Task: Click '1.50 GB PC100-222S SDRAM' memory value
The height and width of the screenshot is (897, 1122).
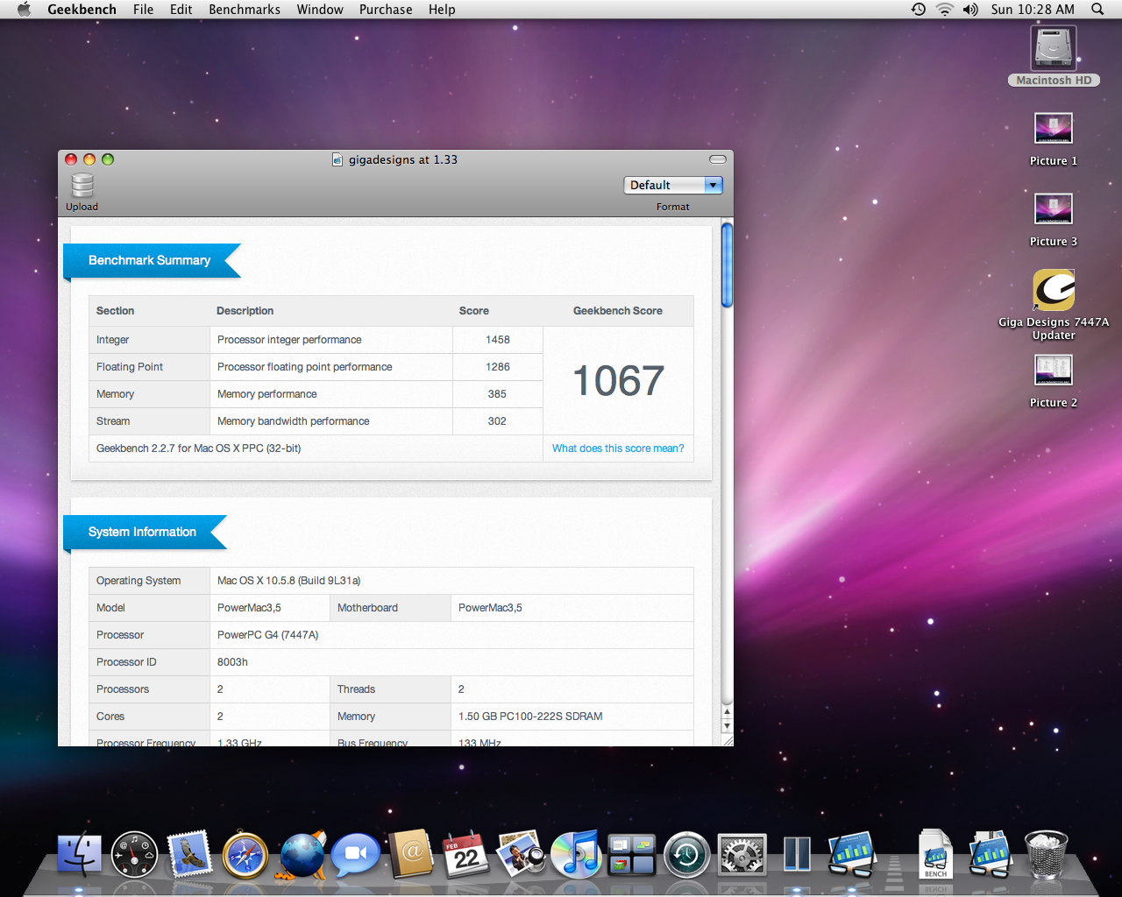Action: point(530,717)
